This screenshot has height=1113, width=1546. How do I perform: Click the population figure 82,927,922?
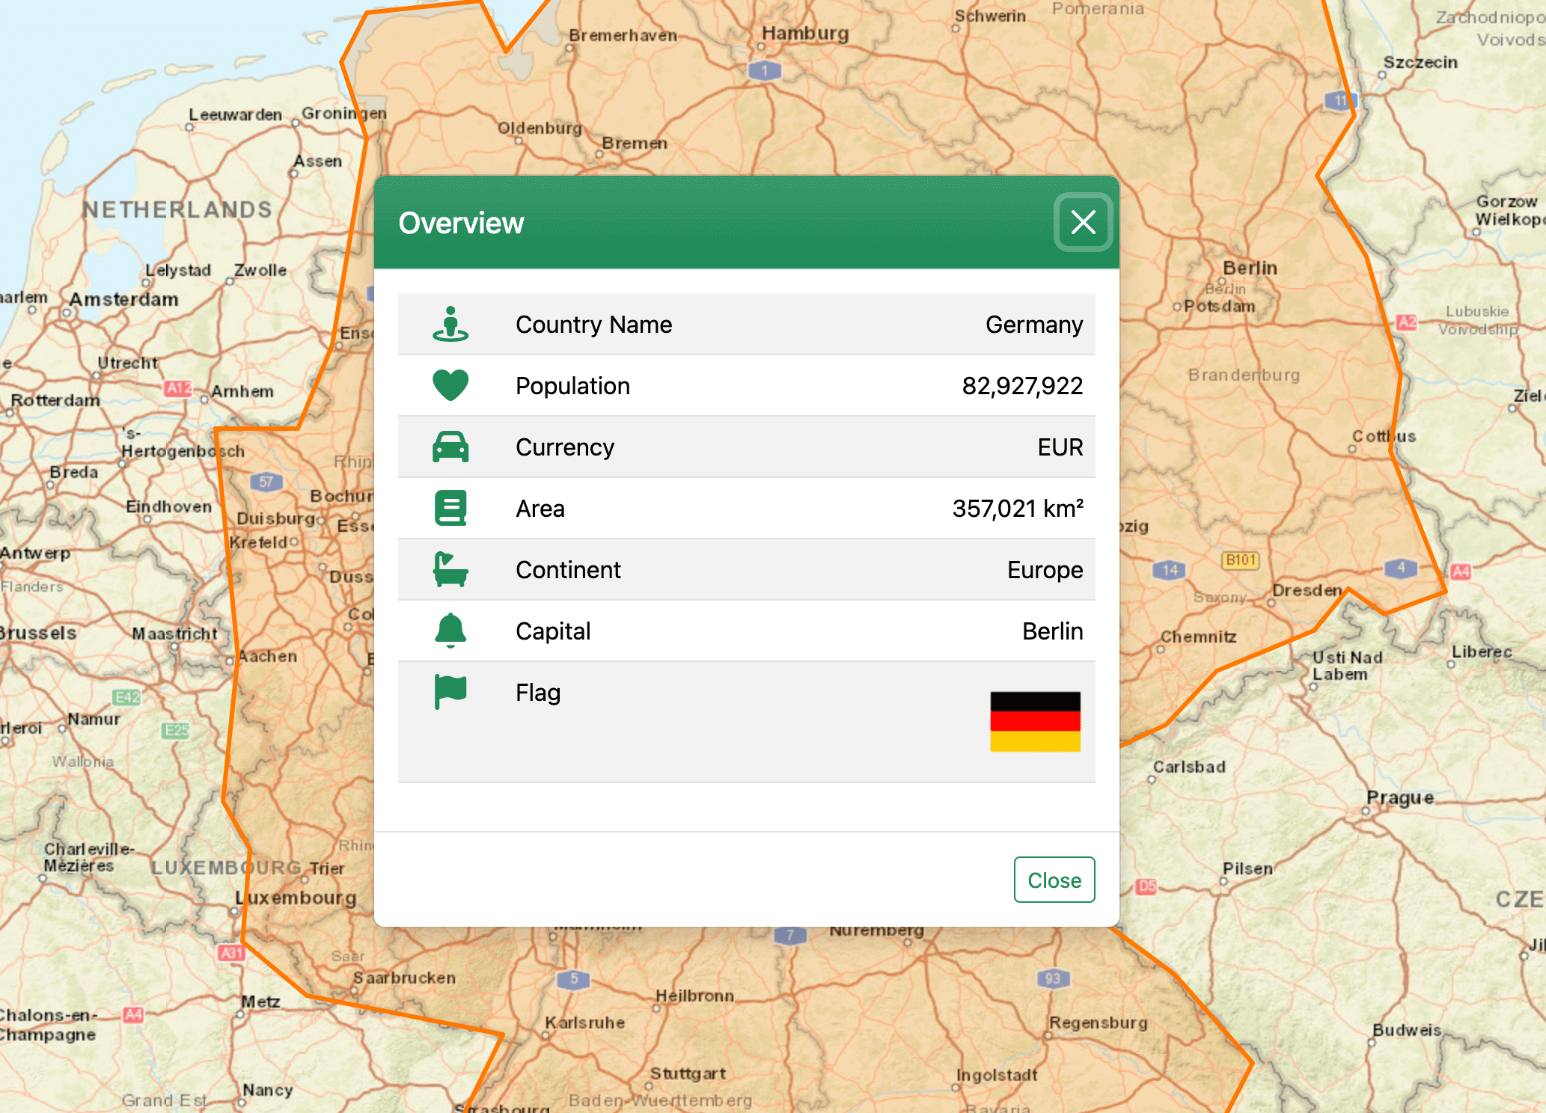point(1021,385)
